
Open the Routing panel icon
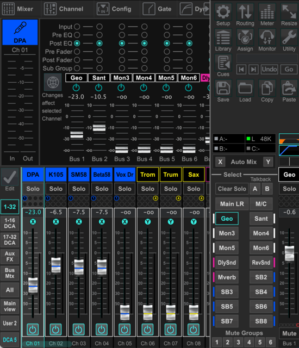[245, 12]
